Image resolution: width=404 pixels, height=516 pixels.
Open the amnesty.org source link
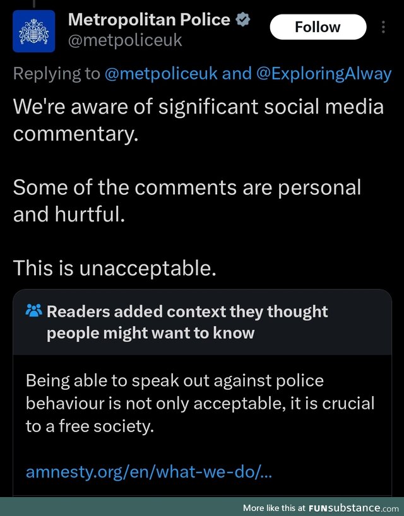coord(149,472)
